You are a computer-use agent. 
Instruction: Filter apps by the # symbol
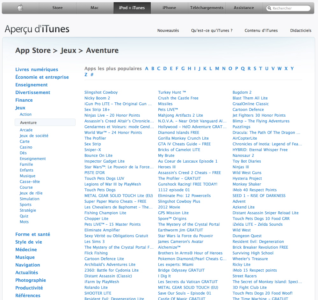92,75
